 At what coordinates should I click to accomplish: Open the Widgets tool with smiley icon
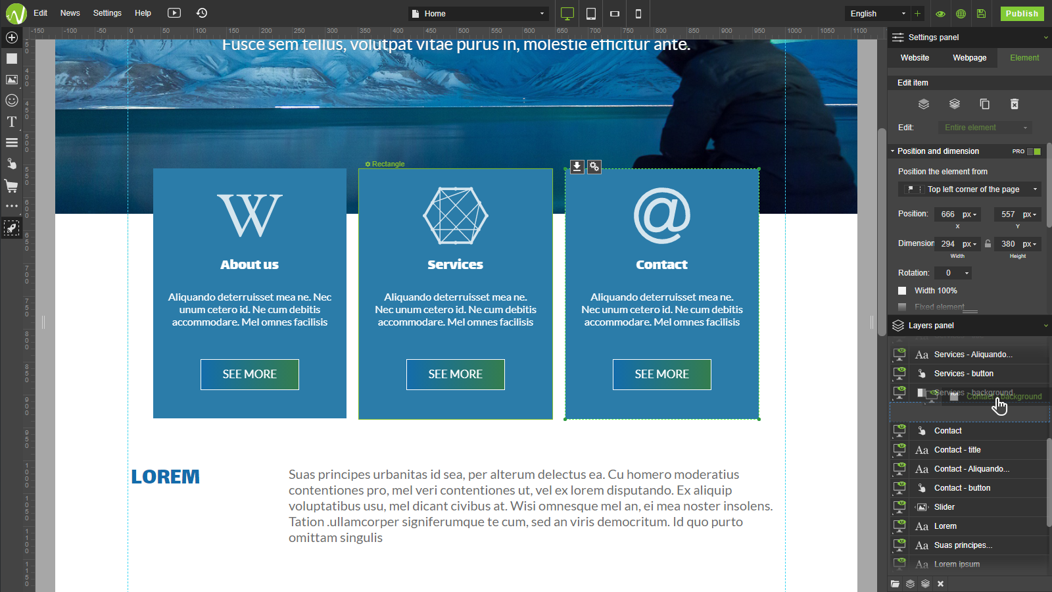pos(11,101)
